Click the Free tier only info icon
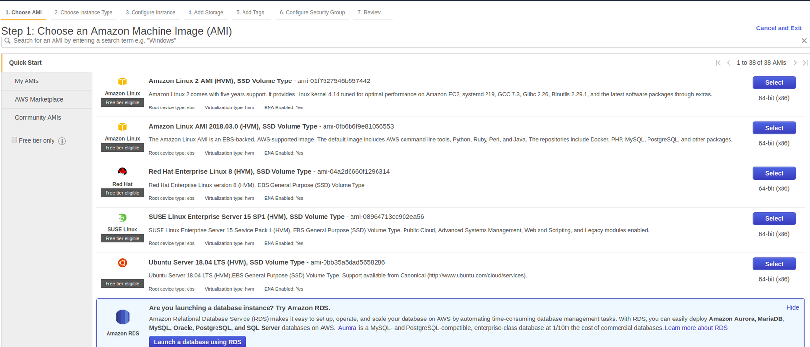 click(x=62, y=141)
